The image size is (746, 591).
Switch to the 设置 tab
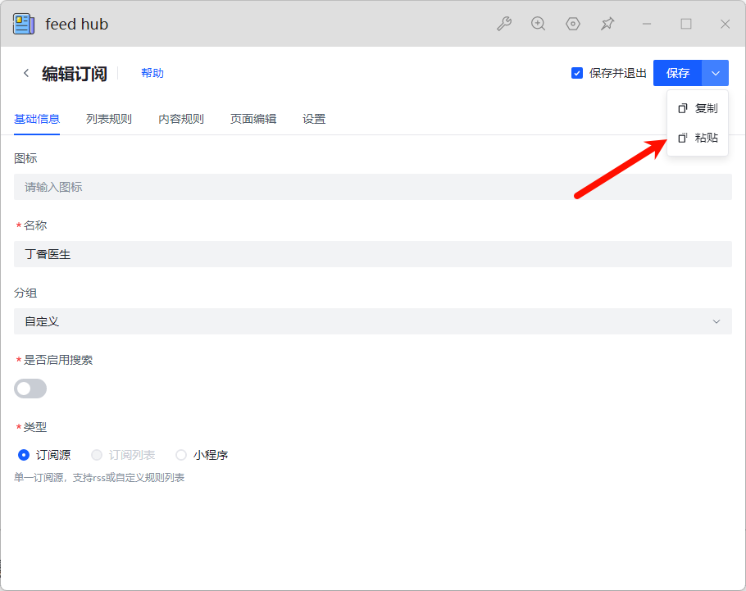(x=314, y=119)
